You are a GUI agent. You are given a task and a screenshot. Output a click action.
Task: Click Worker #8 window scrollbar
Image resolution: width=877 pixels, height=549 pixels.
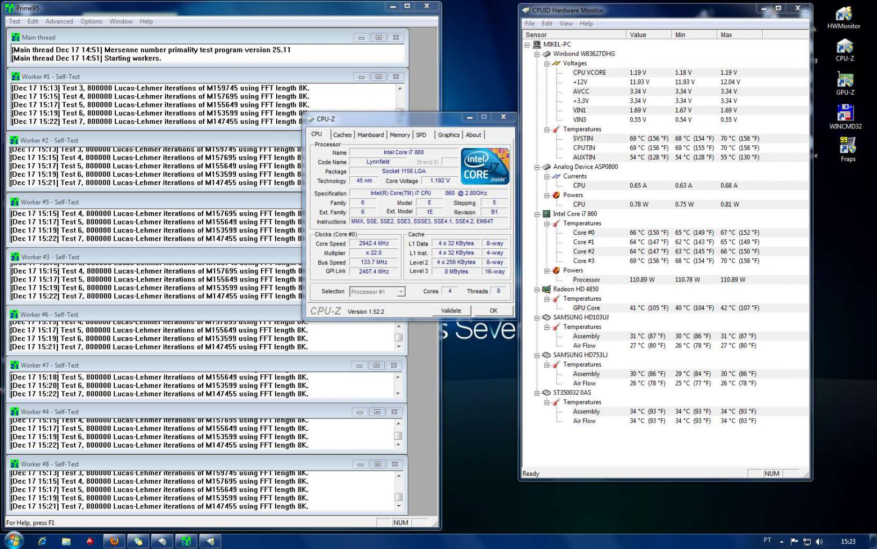coord(398,491)
